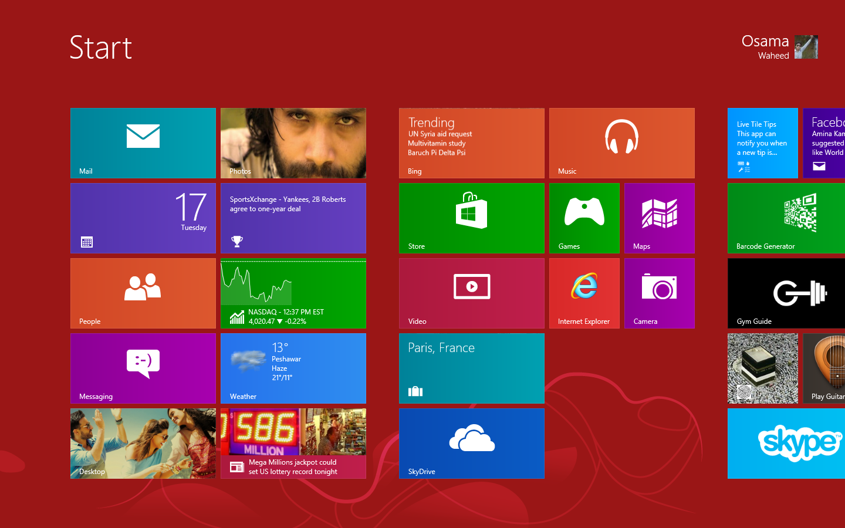Viewport: 845px width, 528px height.
Task: Open the Messaging tile
Action: coord(143,368)
